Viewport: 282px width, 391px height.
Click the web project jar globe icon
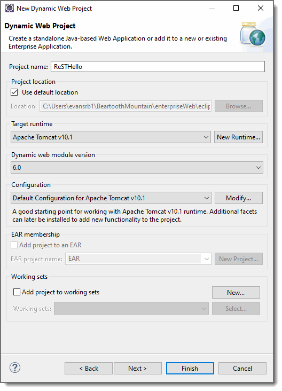click(x=253, y=34)
